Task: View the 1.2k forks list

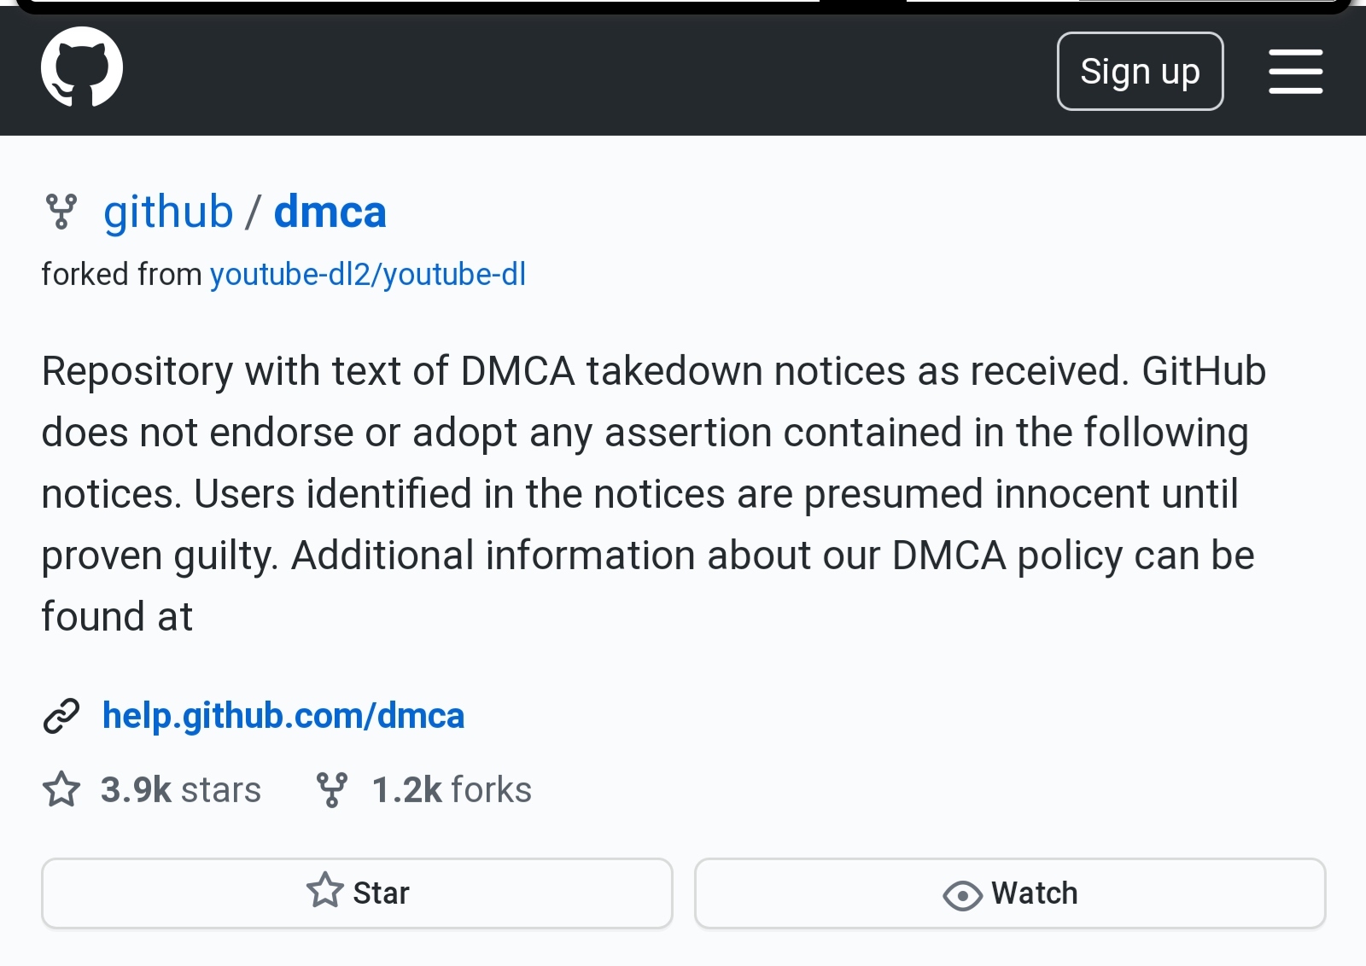Action: point(451,790)
